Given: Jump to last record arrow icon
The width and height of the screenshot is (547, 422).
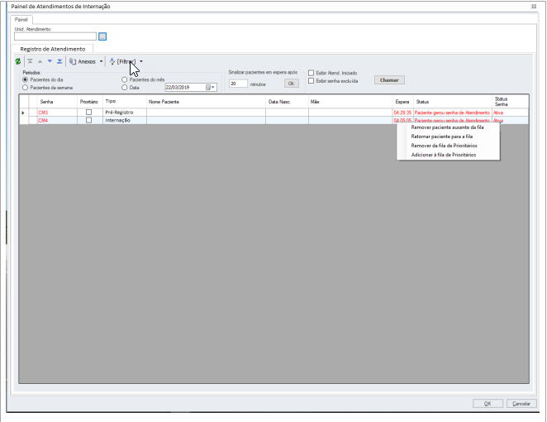Looking at the screenshot, I should point(59,61).
